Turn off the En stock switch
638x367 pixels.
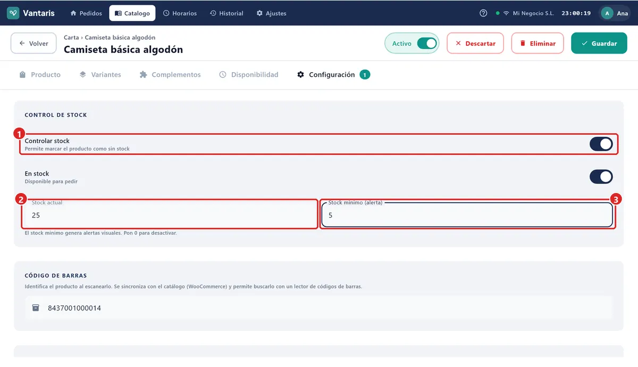click(x=601, y=177)
